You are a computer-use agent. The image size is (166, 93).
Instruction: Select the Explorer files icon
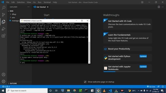3,22
